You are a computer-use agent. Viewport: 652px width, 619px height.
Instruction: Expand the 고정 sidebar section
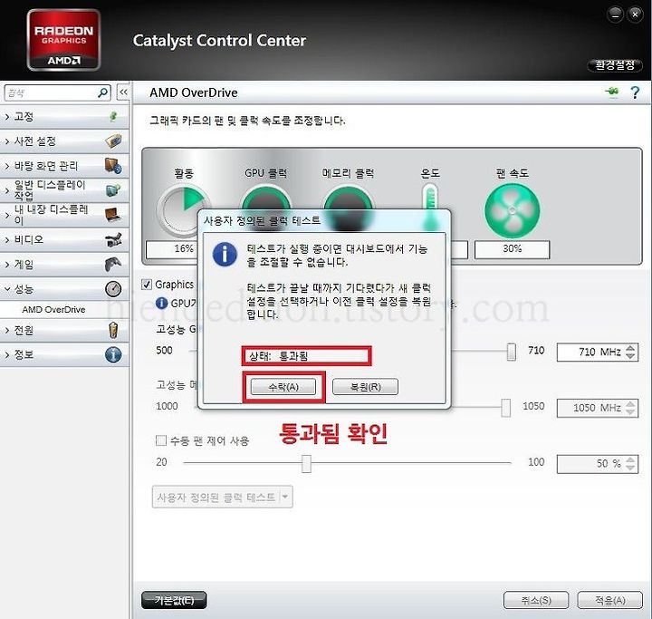[7, 117]
